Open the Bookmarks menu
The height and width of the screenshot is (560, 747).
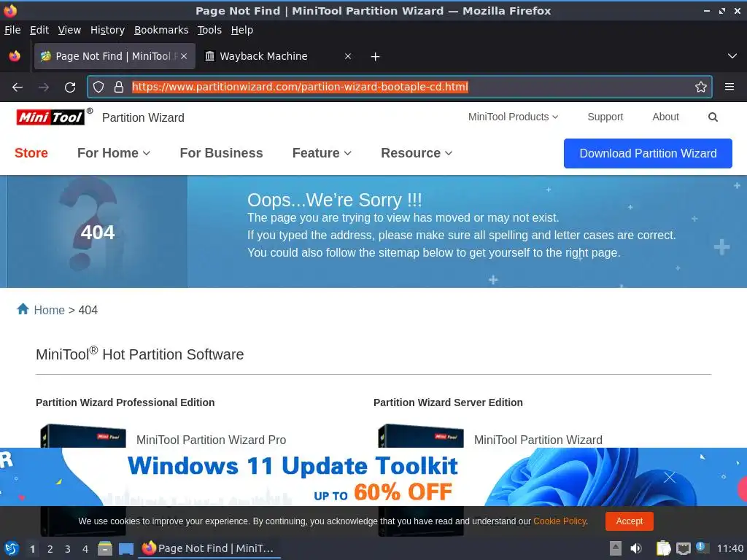coord(161,30)
